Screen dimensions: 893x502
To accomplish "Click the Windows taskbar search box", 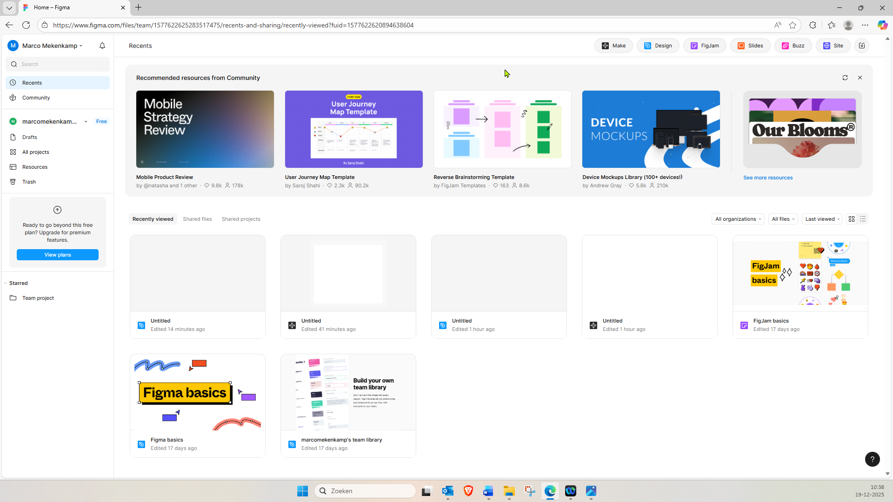I will [x=365, y=491].
